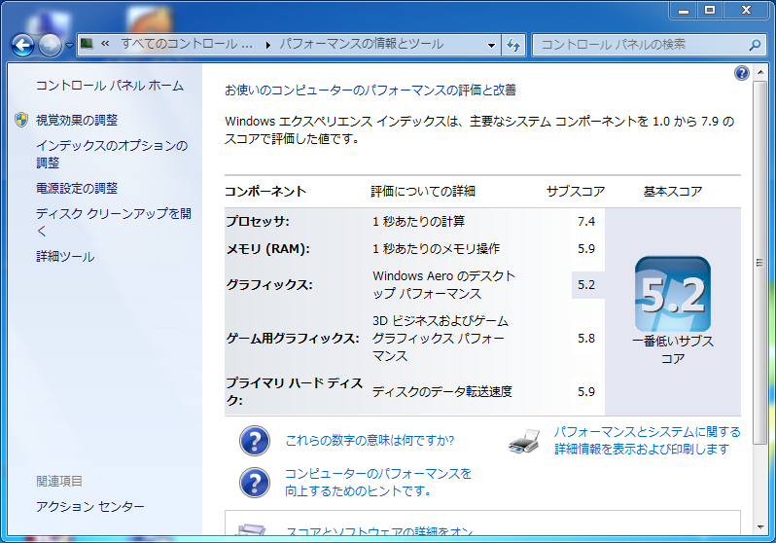This screenshot has height=543, width=776.
Task: Click ディスクのデータ転送速度 detail text
Action: pos(442,392)
